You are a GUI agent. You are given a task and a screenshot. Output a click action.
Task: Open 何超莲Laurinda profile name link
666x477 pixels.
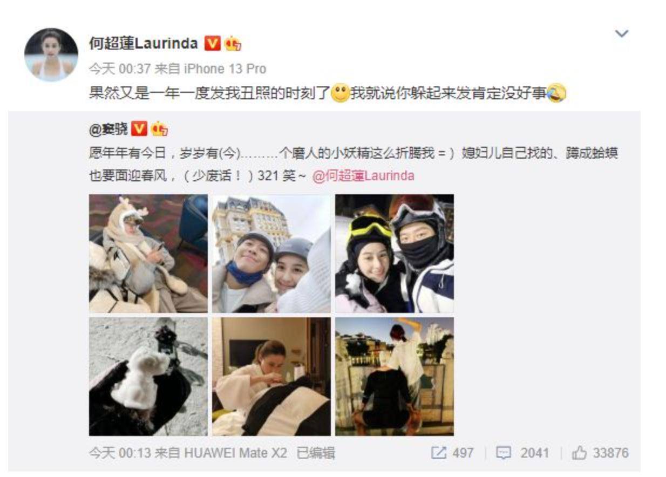click(144, 43)
